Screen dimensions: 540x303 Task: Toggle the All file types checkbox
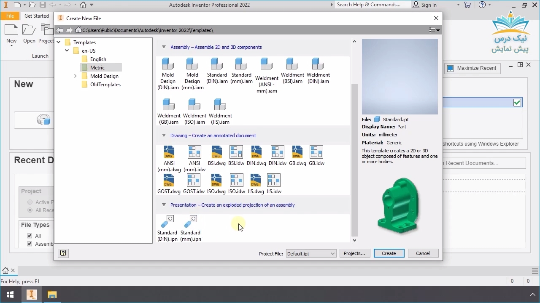(x=30, y=236)
